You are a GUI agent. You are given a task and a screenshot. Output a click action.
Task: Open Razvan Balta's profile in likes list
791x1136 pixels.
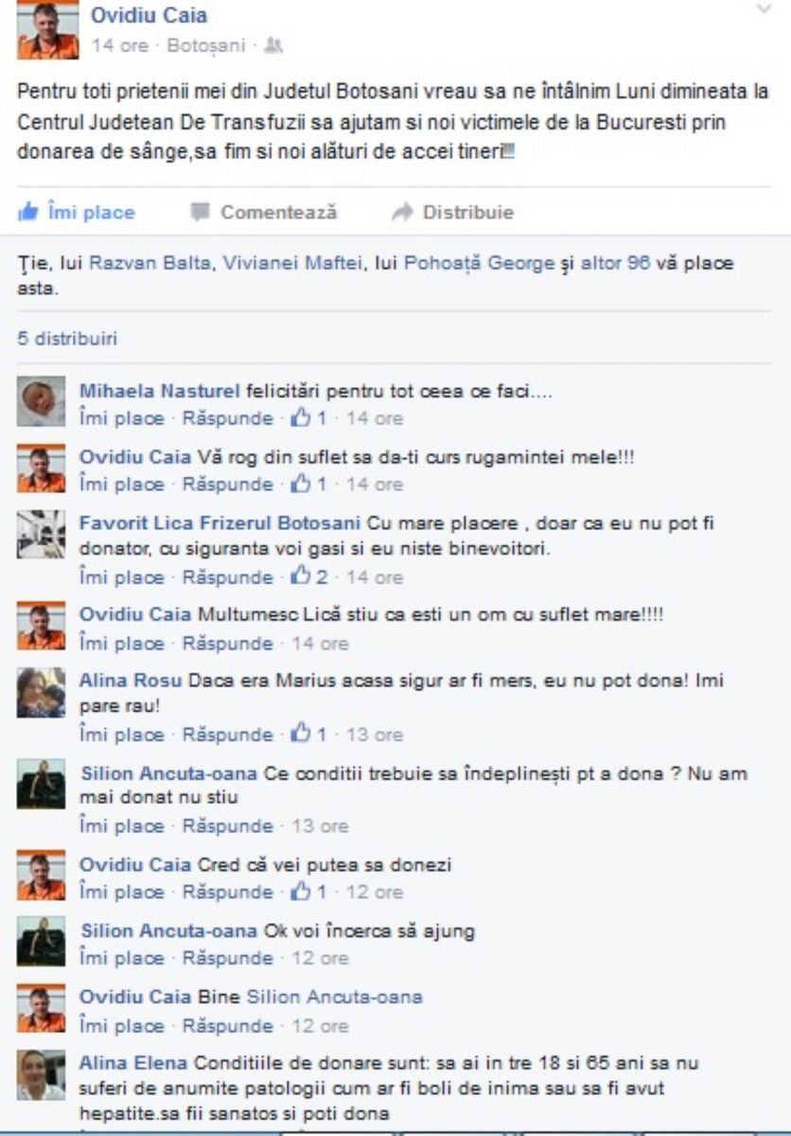(x=150, y=265)
